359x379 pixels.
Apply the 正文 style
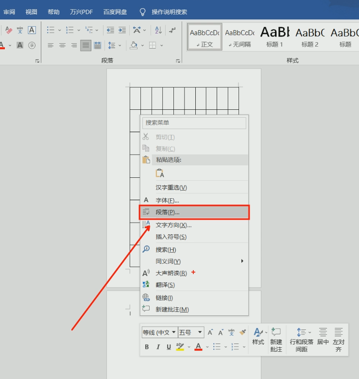pos(205,37)
